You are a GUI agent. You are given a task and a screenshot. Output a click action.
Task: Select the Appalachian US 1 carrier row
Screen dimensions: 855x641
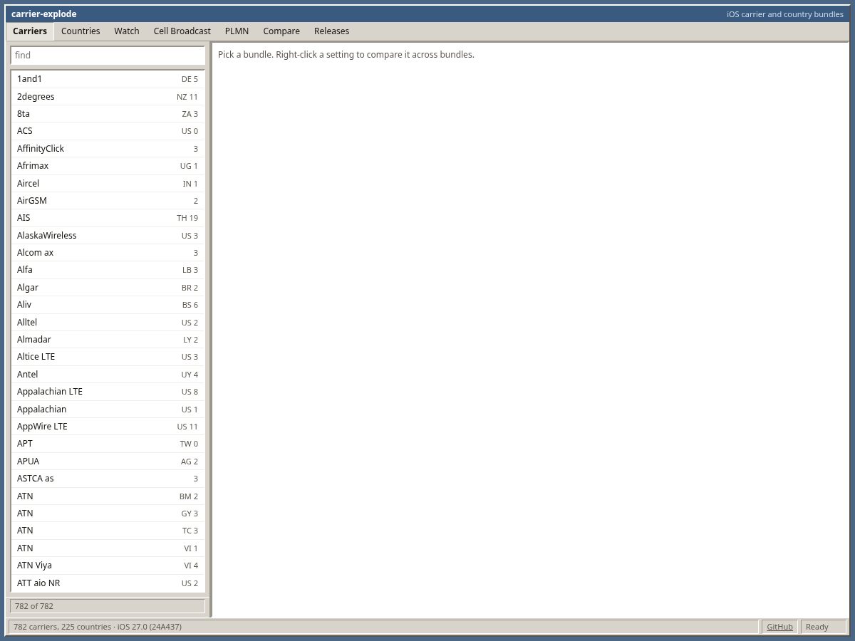click(x=108, y=410)
